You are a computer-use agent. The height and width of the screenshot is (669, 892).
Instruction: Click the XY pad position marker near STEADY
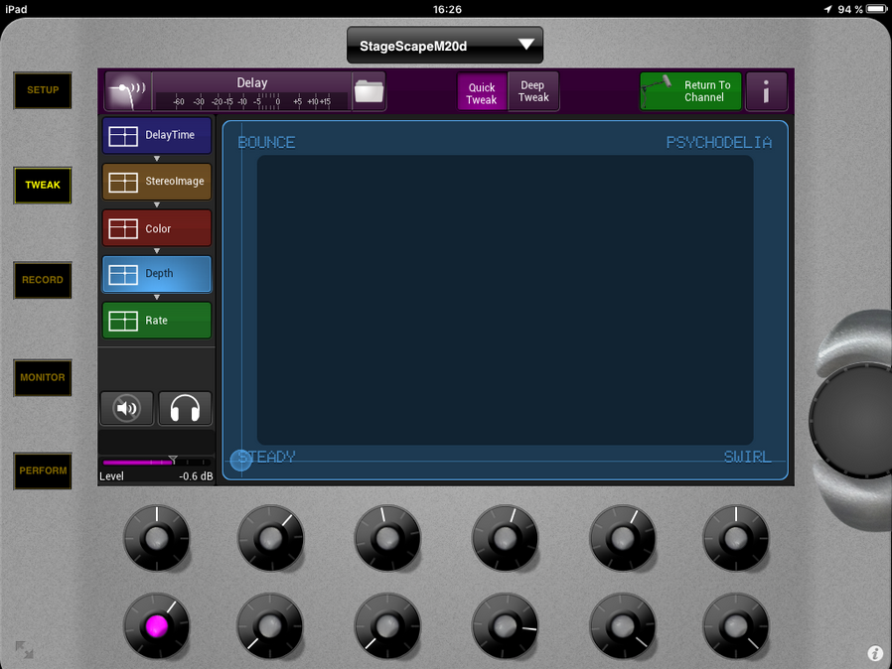pyautogui.click(x=241, y=461)
